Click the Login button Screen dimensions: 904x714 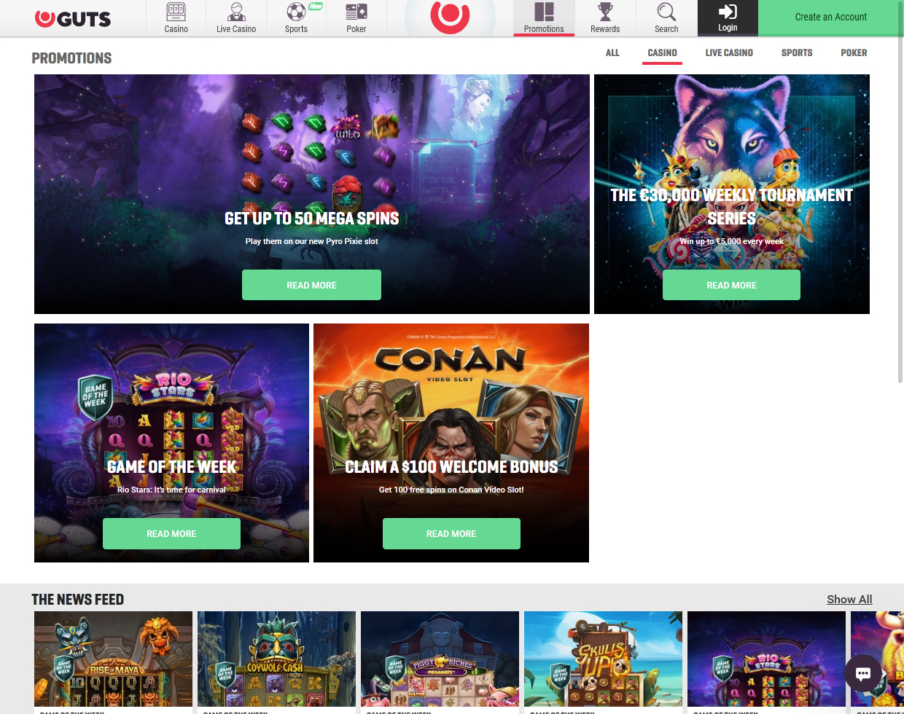pos(728,18)
